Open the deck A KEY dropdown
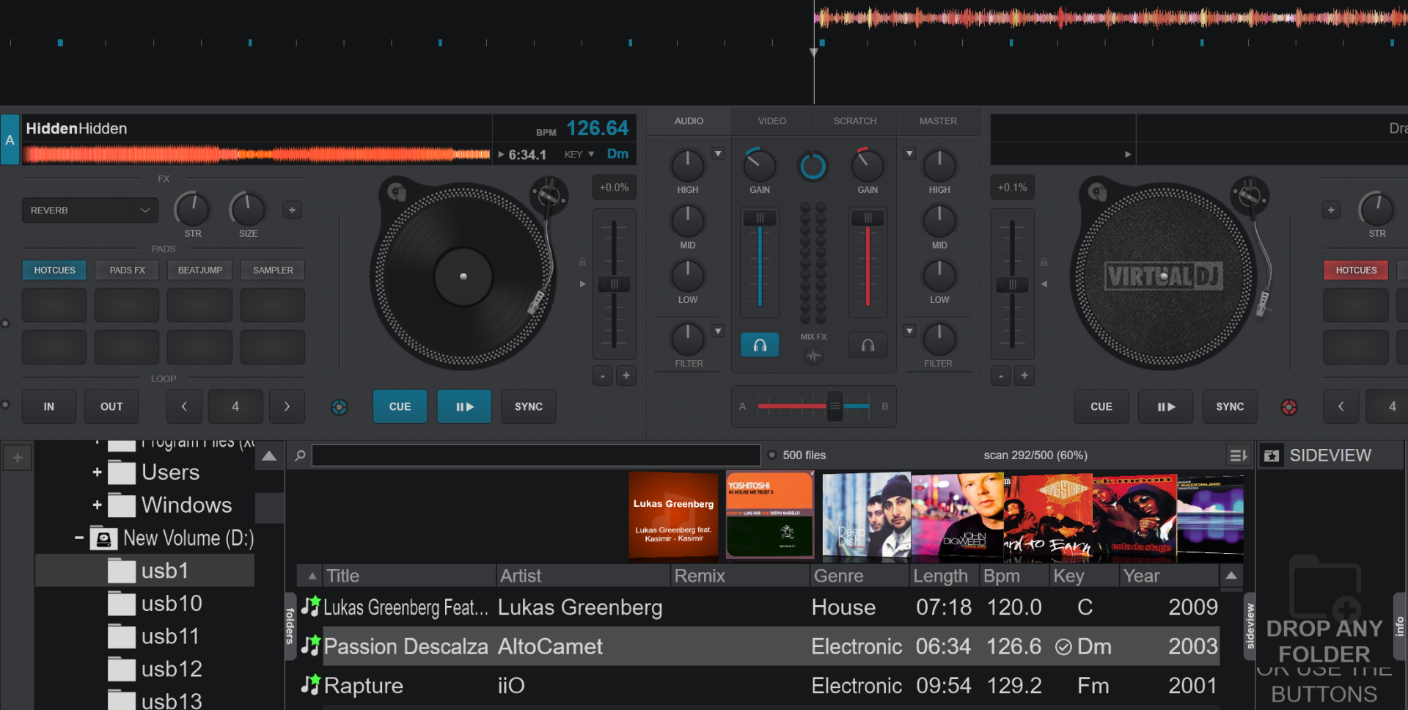The width and height of the screenshot is (1408, 710). point(579,154)
